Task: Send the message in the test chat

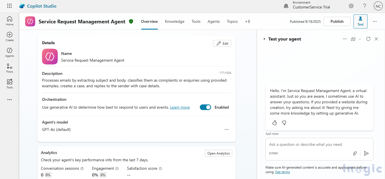Action: tap(366, 153)
